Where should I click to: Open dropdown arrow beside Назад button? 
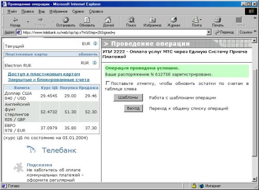pos(28,22)
